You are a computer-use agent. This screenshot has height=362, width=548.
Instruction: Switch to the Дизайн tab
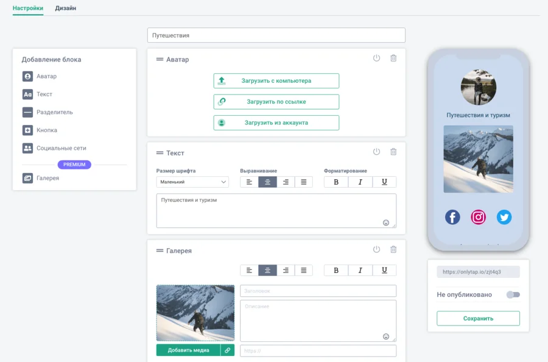tap(66, 8)
